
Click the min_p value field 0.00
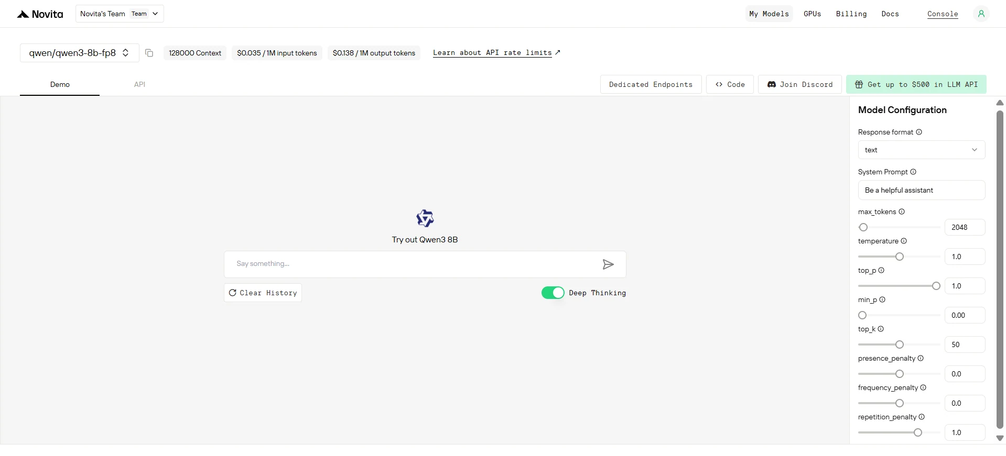point(965,315)
